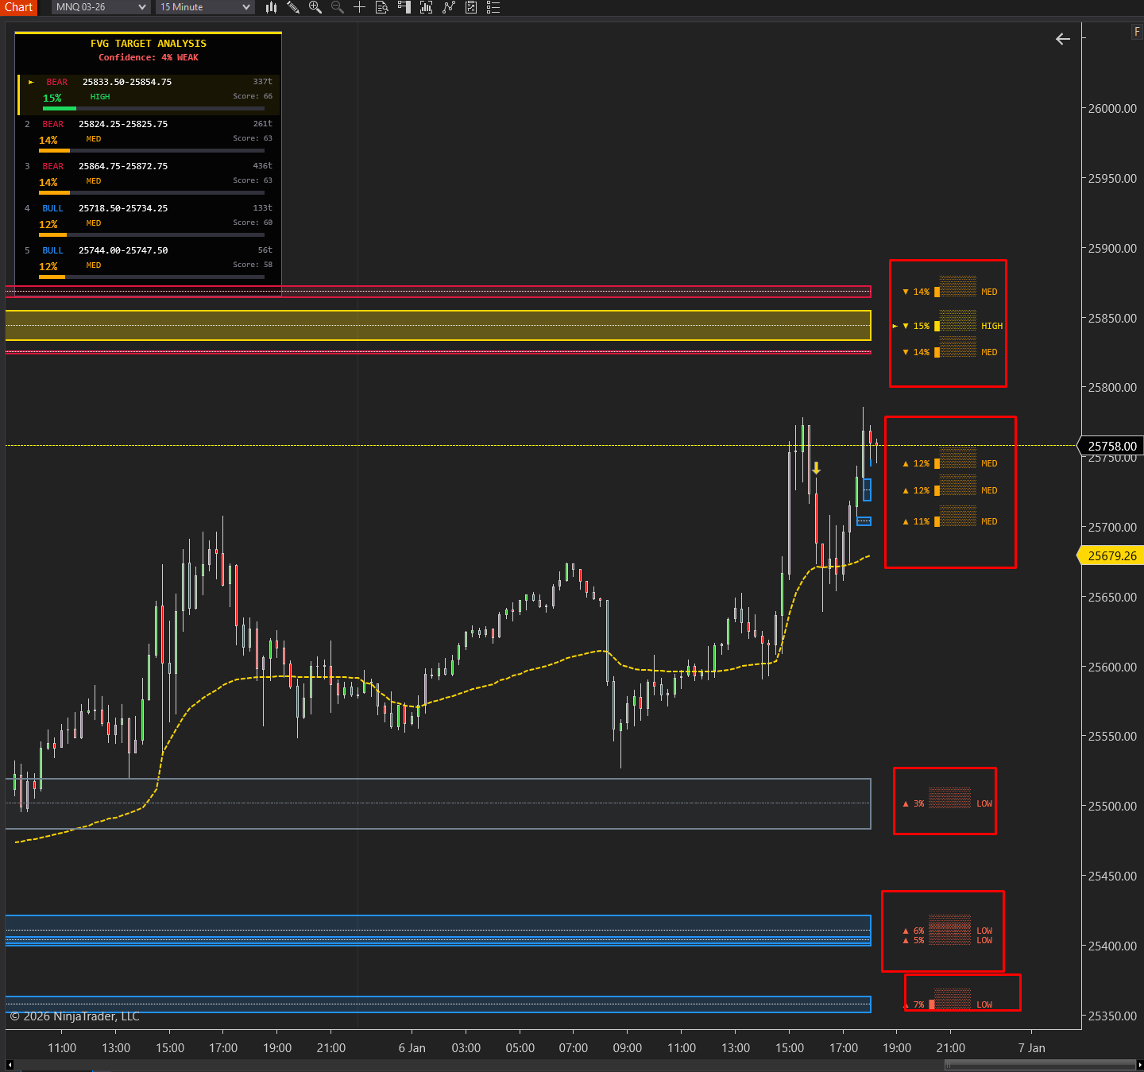Viewport: 1144px width, 1072px height.
Task: Click the horizontal scrollbar thumb at bottom
Action: click(1040, 1065)
